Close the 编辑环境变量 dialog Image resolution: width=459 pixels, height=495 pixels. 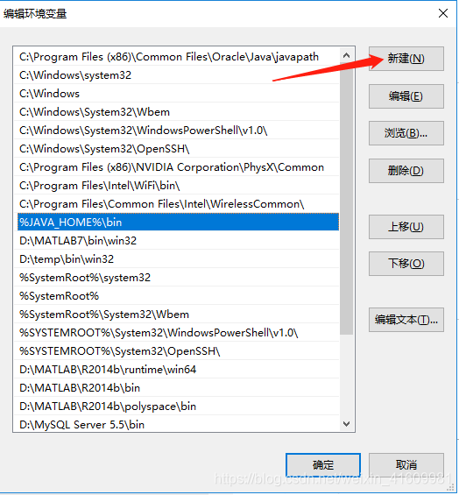click(x=443, y=13)
